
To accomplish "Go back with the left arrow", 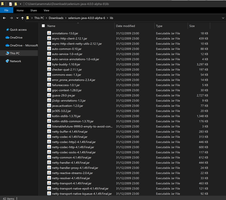I will coord(4,18).
